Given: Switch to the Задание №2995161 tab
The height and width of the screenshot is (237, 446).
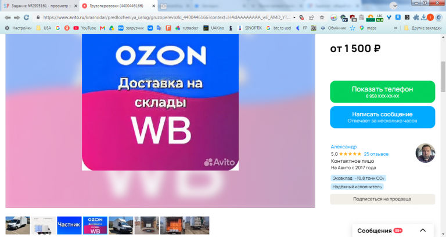Looking at the screenshot, I should pyautogui.click(x=40, y=6).
